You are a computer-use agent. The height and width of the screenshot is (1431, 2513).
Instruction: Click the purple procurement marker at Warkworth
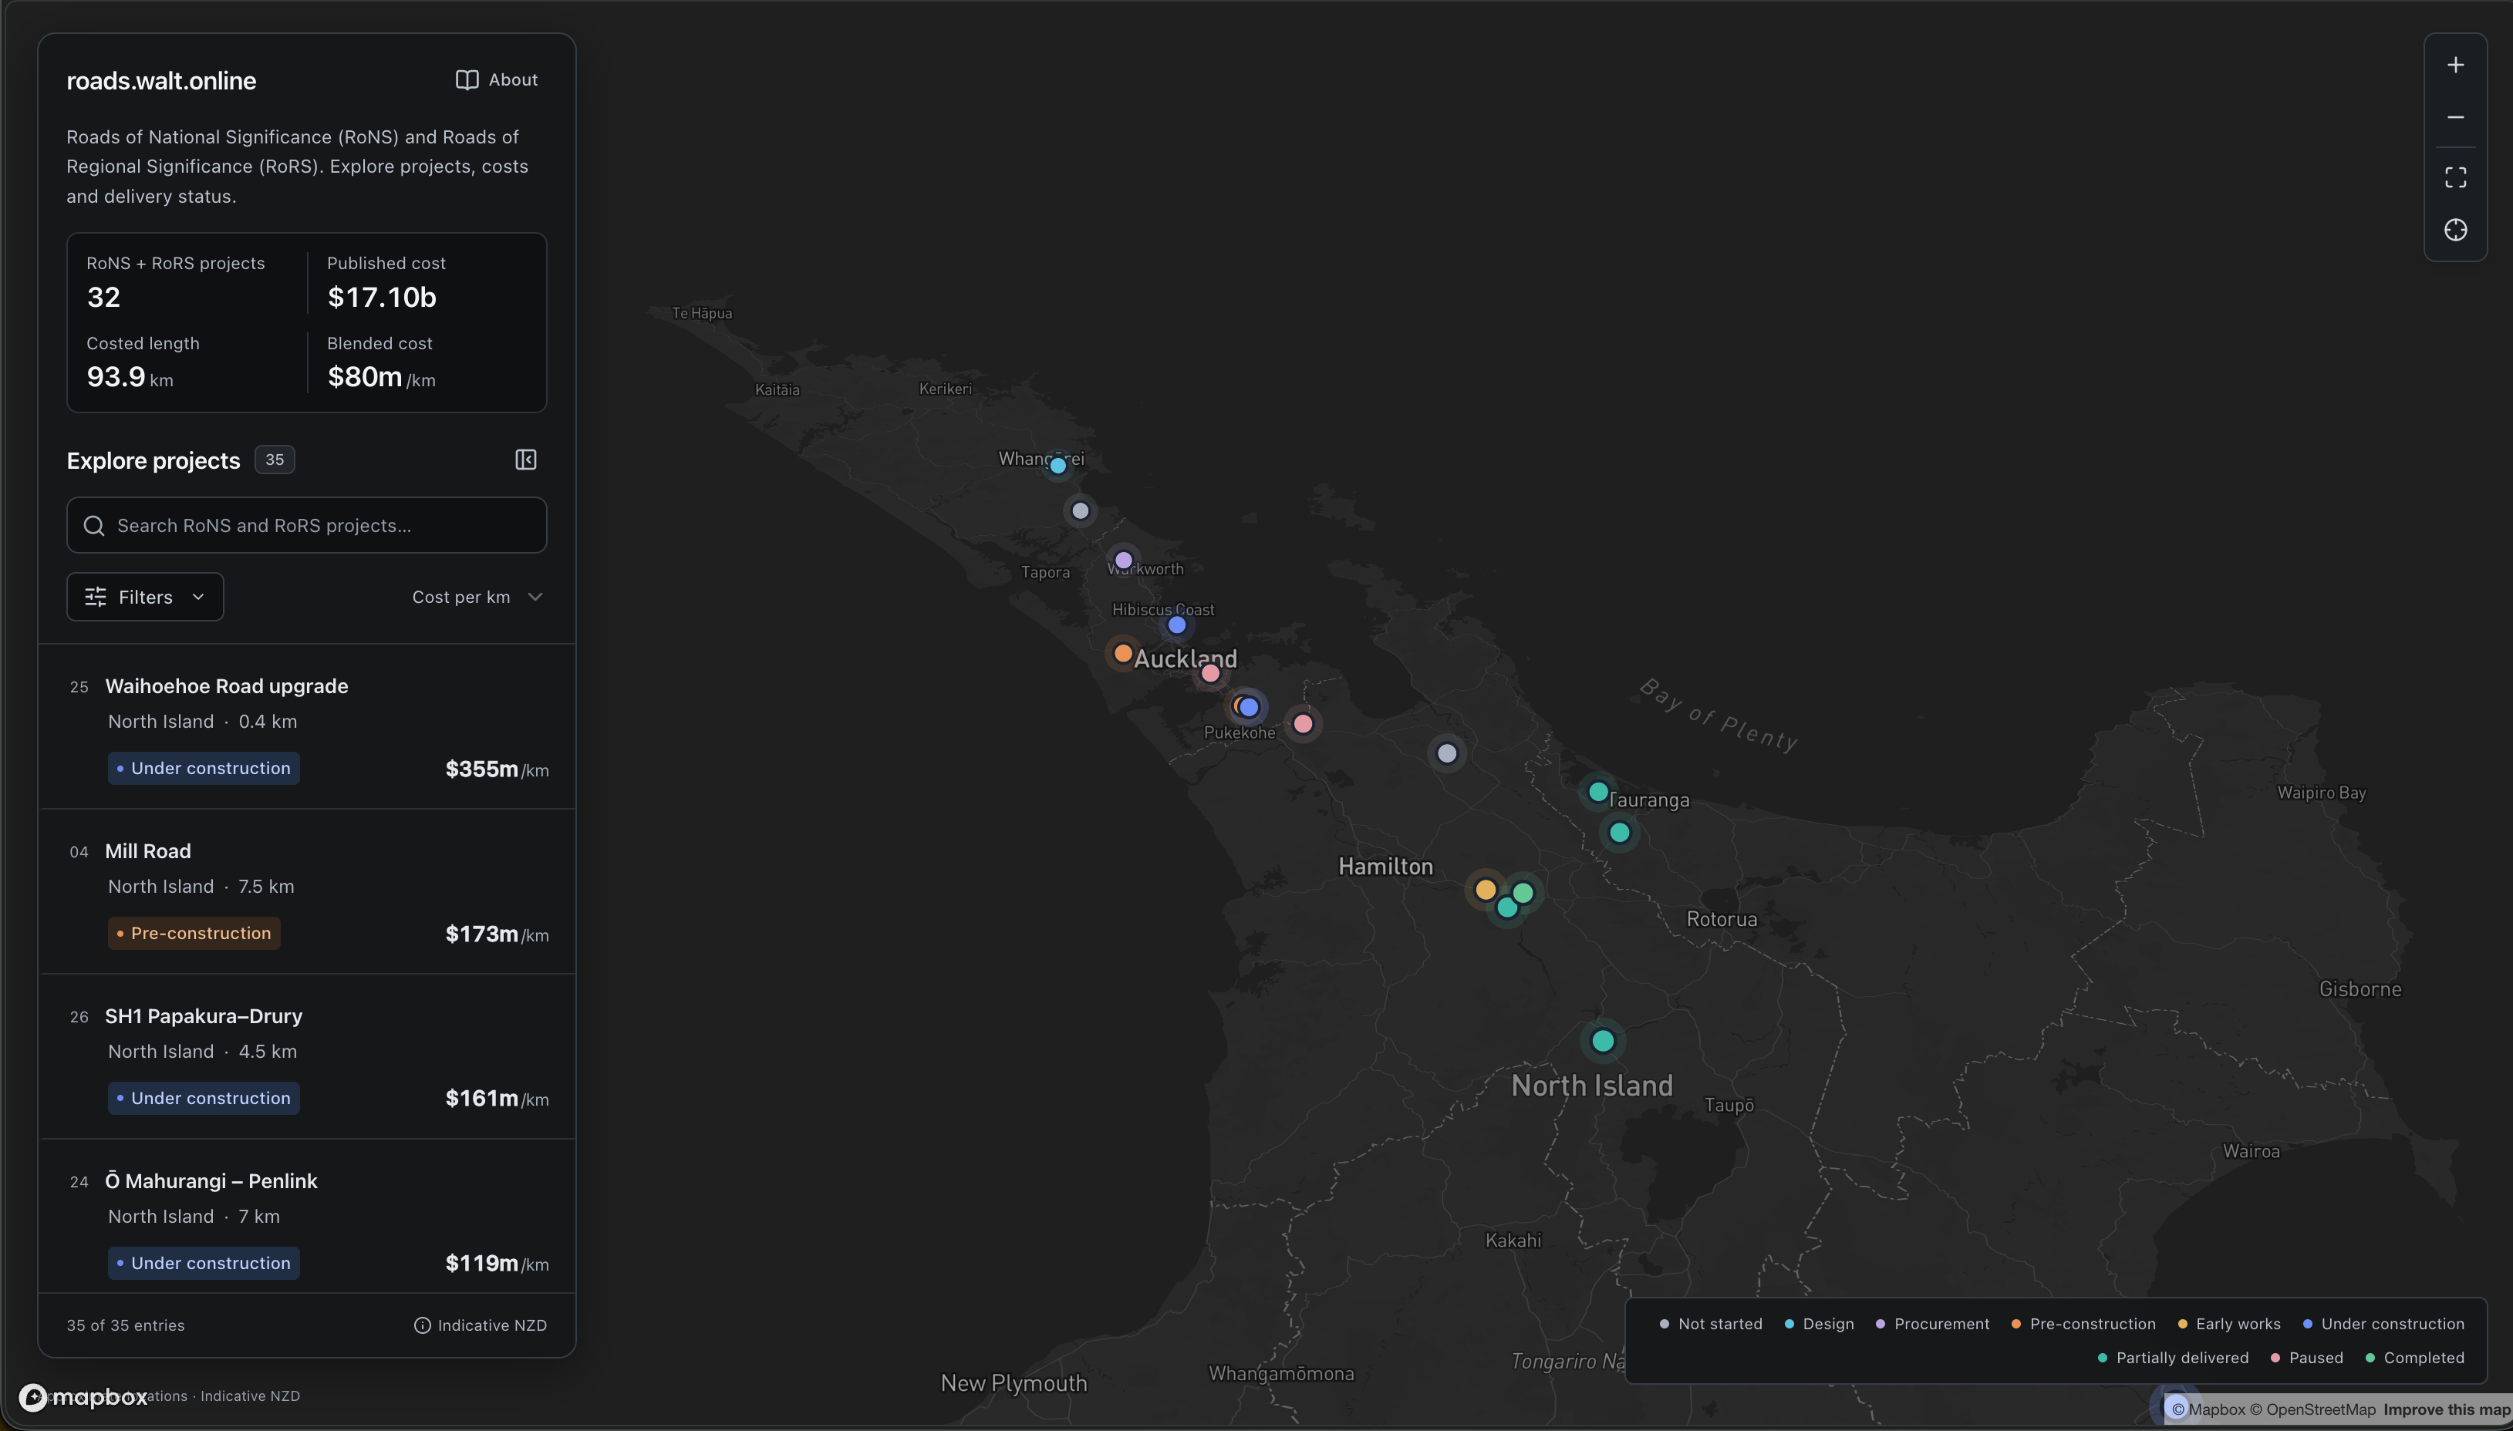tap(1124, 561)
